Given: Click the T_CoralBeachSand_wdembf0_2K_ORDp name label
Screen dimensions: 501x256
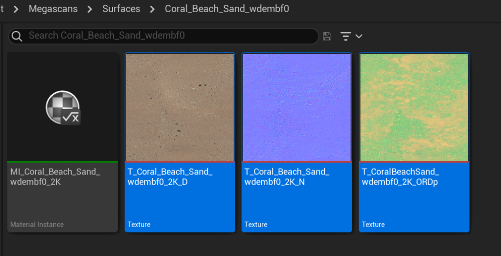Looking at the screenshot, I should coord(400,177).
